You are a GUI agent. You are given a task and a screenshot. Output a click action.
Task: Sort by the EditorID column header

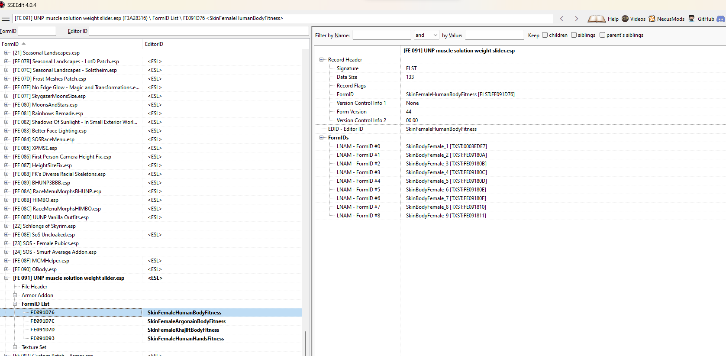point(225,44)
